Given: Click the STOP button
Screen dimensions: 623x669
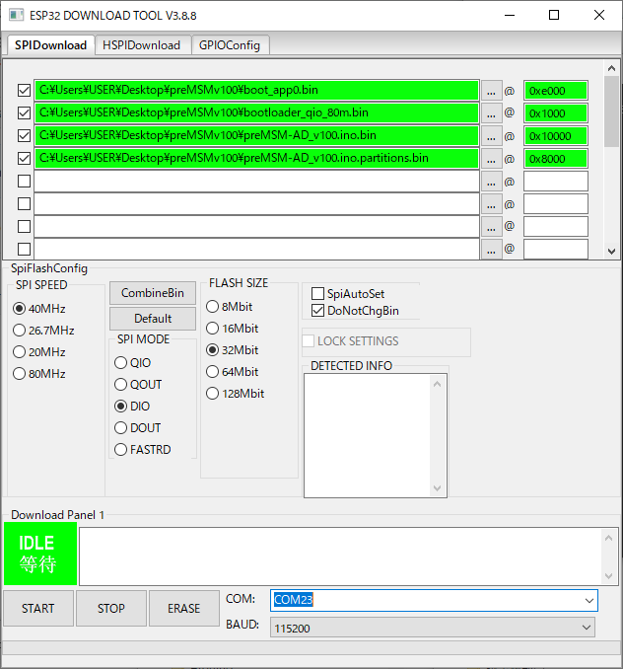Looking at the screenshot, I should tap(111, 608).
